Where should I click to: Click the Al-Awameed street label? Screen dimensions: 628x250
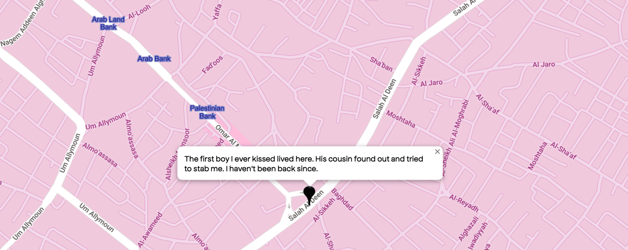coord(150,230)
